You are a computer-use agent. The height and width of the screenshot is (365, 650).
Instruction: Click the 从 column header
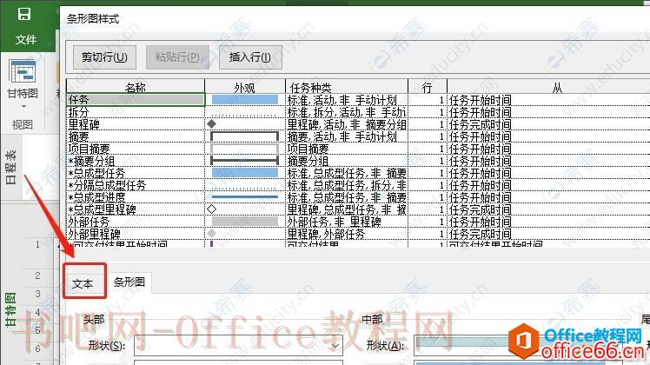click(557, 87)
